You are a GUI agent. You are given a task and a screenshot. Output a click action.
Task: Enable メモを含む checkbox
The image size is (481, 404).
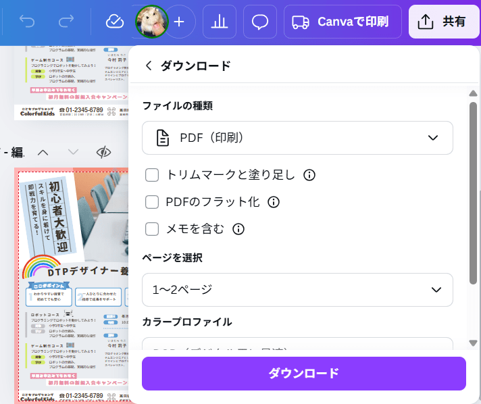[x=152, y=229]
